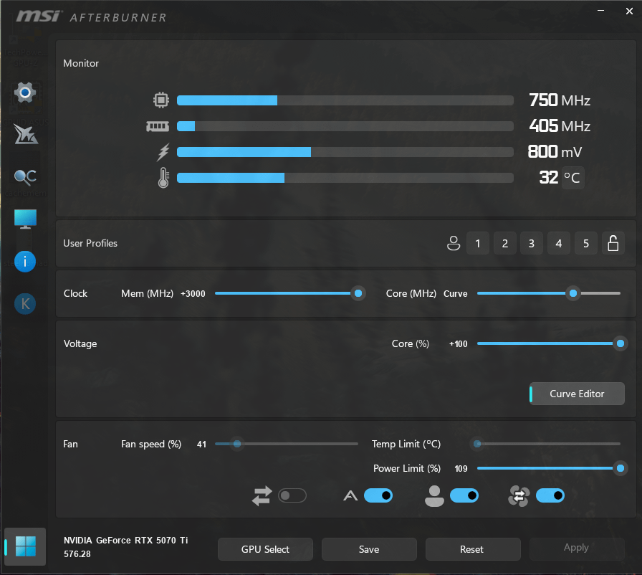
Task: Switch temperature unit via °C button
Action: [x=572, y=178]
